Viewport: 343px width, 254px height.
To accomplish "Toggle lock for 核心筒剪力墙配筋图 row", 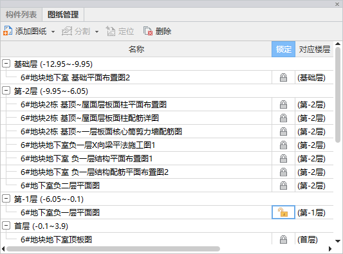I will [x=283, y=132].
